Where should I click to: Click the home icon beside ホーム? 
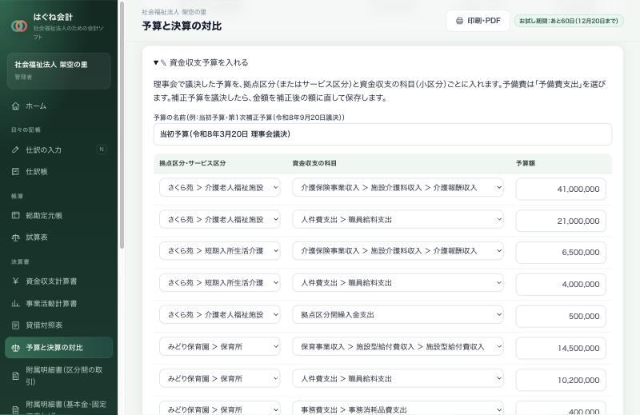pos(15,106)
